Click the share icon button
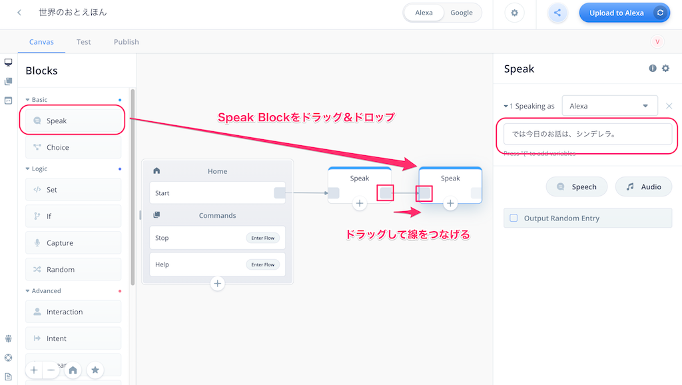This screenshot has height=385, width=682. click(557, 13)
